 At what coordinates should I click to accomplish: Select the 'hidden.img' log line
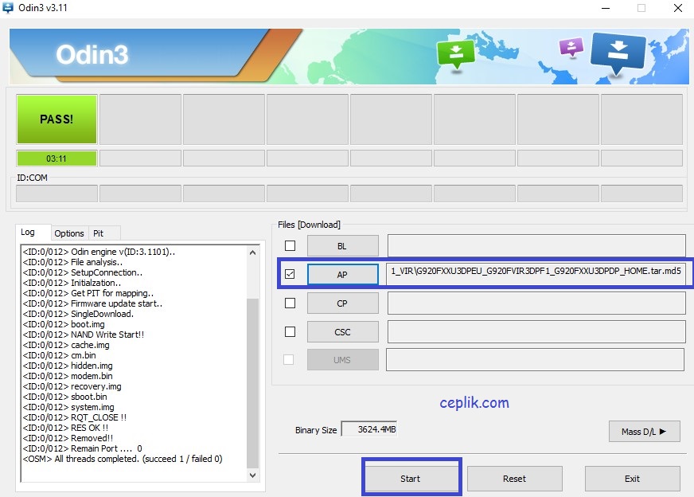click(68, 366)
